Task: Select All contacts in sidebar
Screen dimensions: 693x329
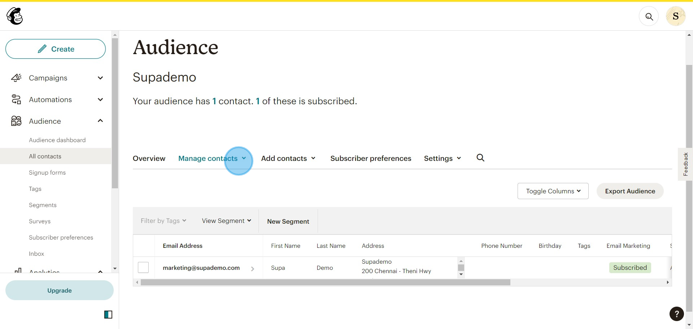Action: point(56,156)
